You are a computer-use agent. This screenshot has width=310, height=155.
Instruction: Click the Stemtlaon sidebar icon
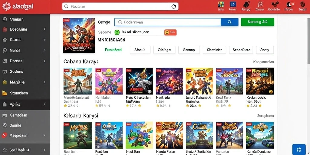click(x=5, y=93)
